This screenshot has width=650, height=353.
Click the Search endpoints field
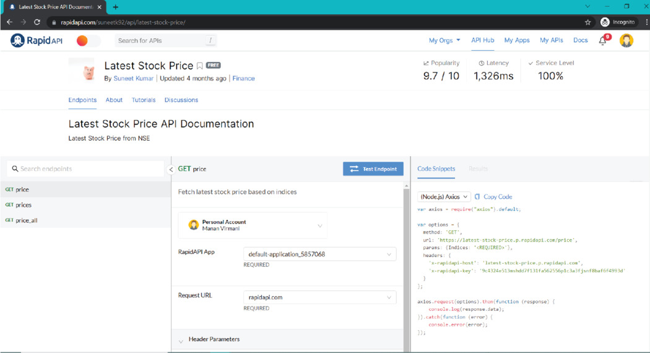tap(85, 169)
